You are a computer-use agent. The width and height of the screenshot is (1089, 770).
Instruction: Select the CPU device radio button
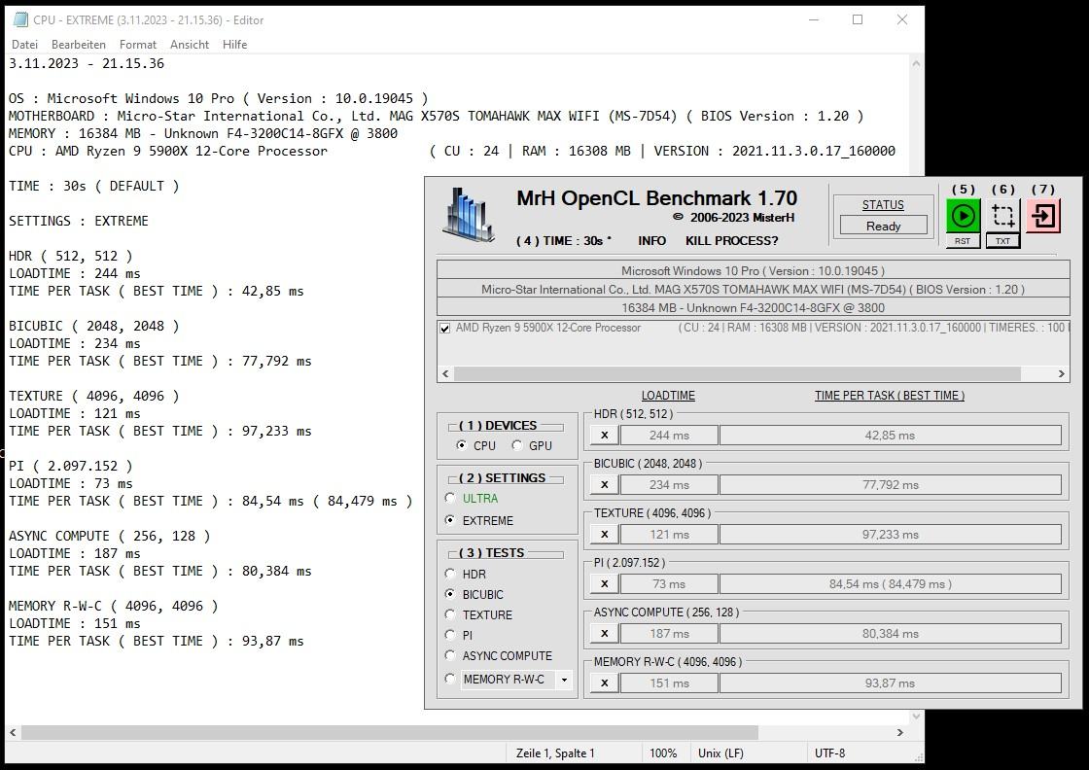click(x=461, y=445)
